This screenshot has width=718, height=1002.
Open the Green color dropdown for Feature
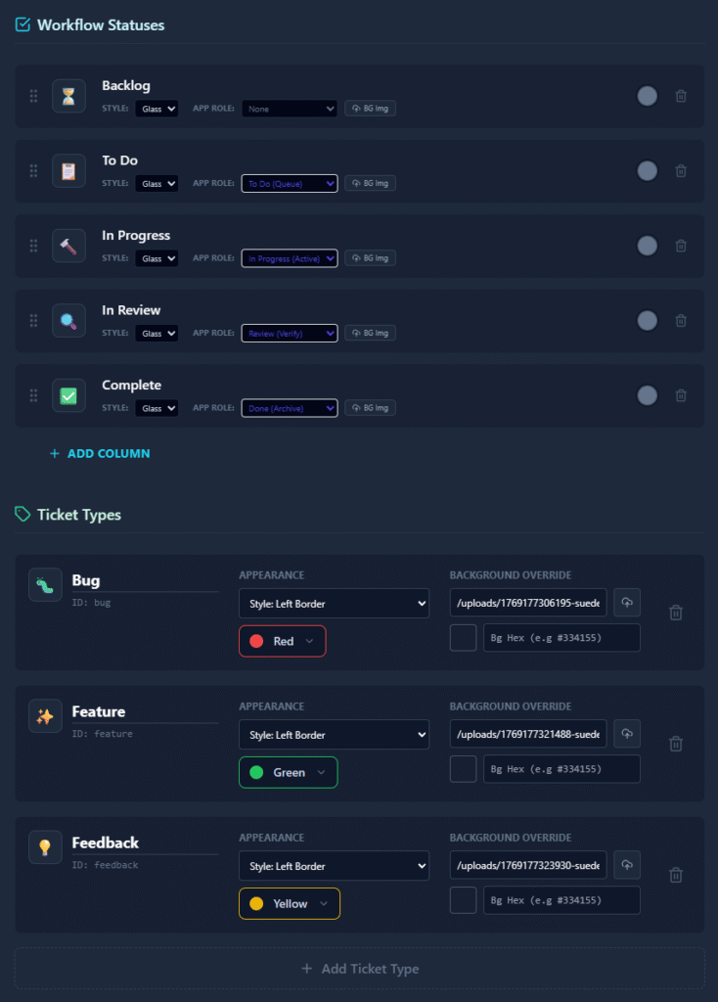pos(288,772)
